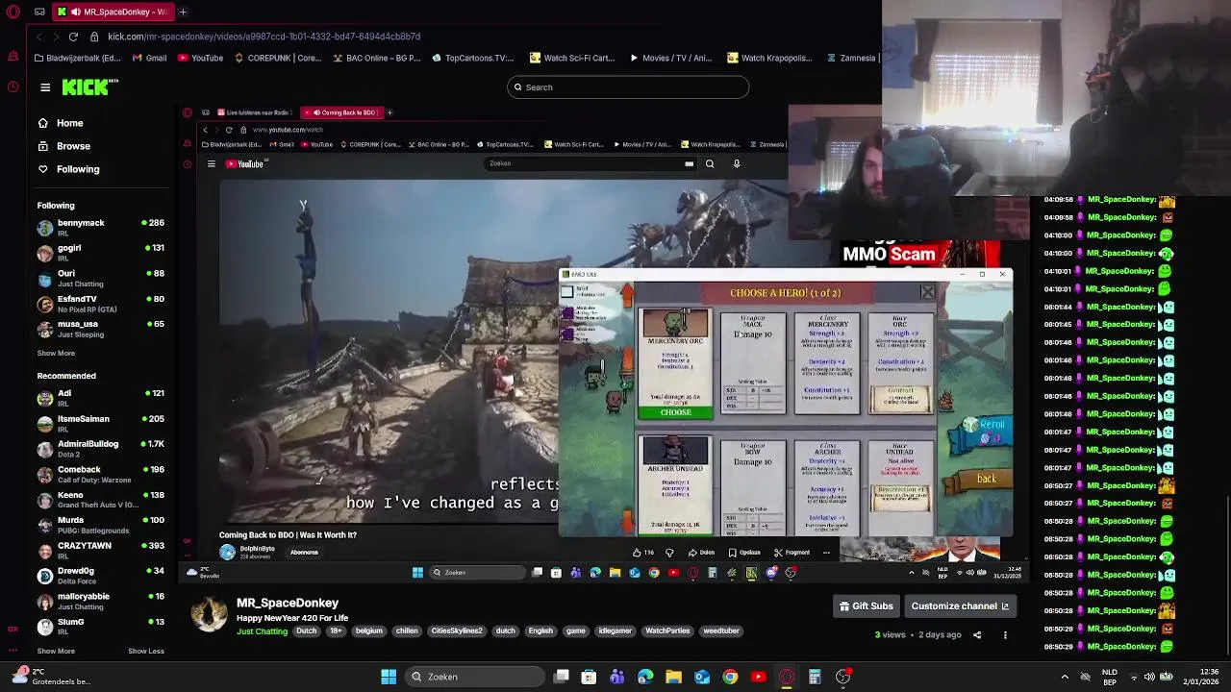Open the taskbar weather widget
1231x692 pixels.
click(x=50, y=677)
